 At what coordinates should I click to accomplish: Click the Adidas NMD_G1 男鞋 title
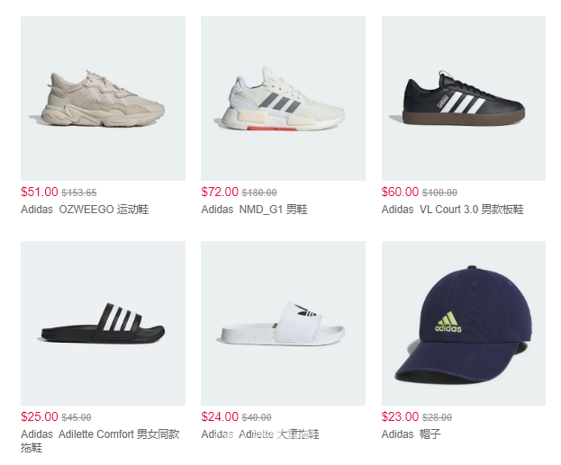tap(254, 210)
